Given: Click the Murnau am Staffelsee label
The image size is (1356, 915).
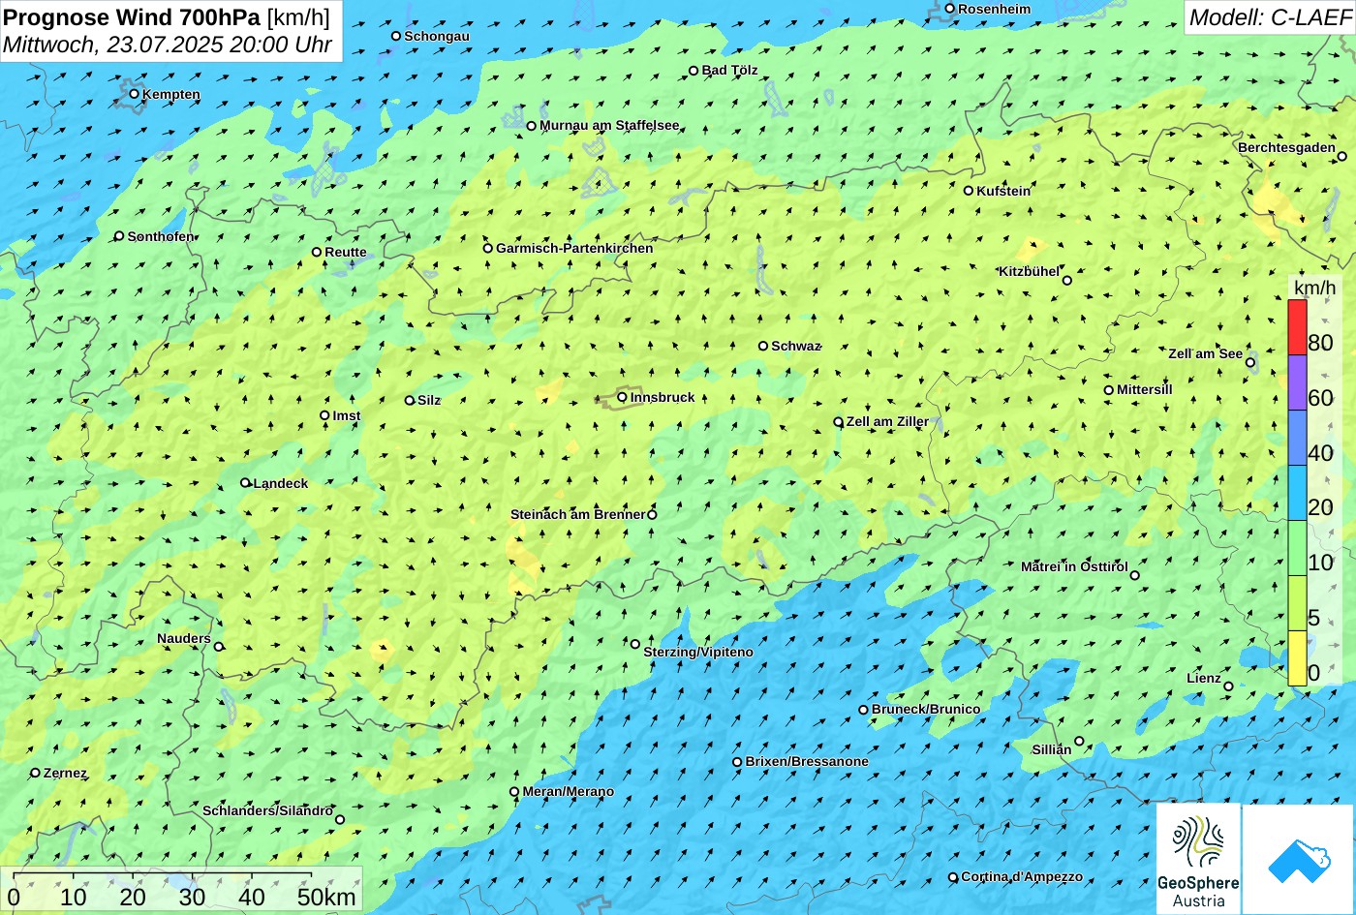Looking at the screenshot, I should tap(609, 126).
